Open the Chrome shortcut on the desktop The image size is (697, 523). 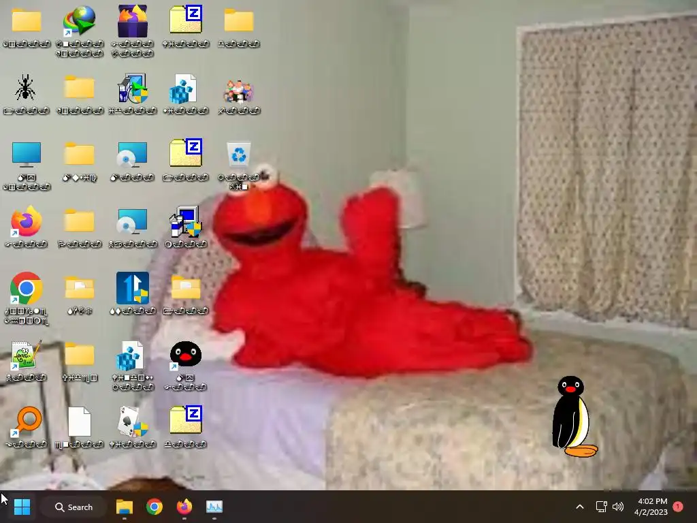pos(27,288)
